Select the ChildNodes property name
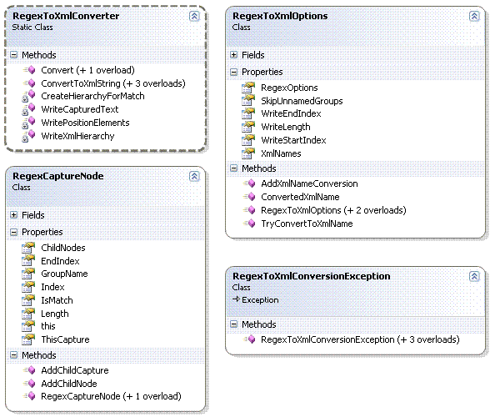 [63, 248]
